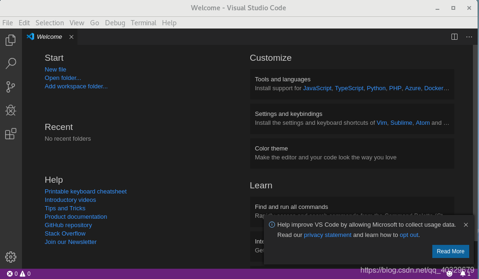Install Vim keyboard shortcuts
The height and width of the screenshot is (279, 479).
pyautogui.click(x=381, y=122)
